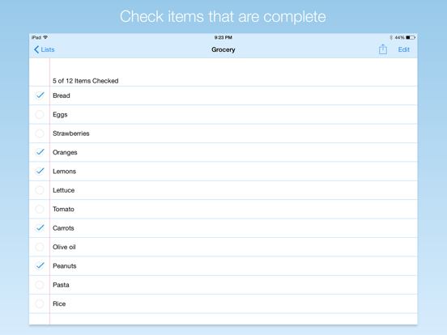Open the Edit mode button
This screenshot has width=447, height=335.
(403, 49)
